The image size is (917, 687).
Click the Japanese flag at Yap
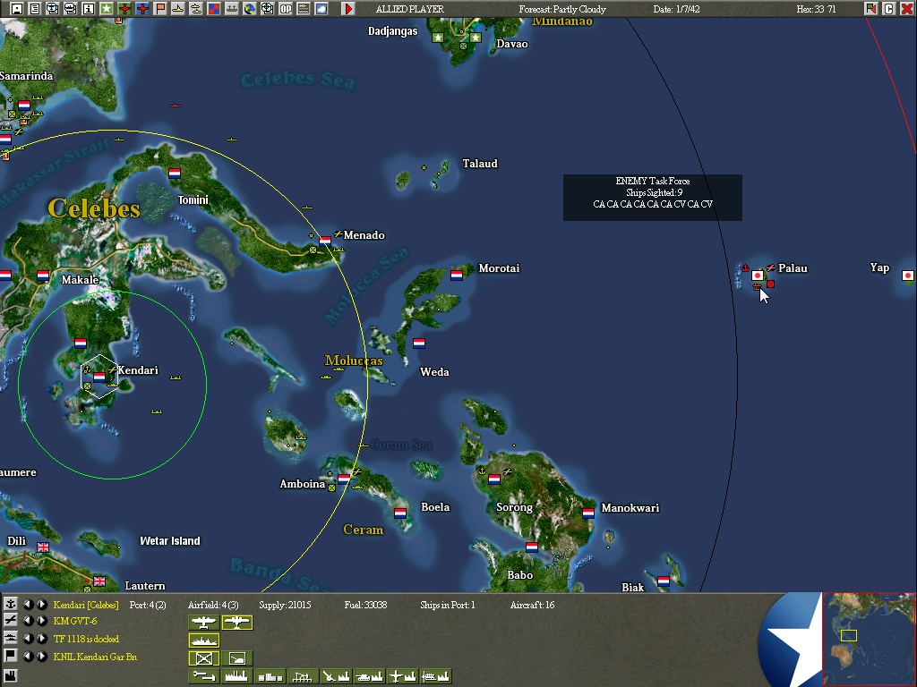pyautogui.click(x=908, y=276)
